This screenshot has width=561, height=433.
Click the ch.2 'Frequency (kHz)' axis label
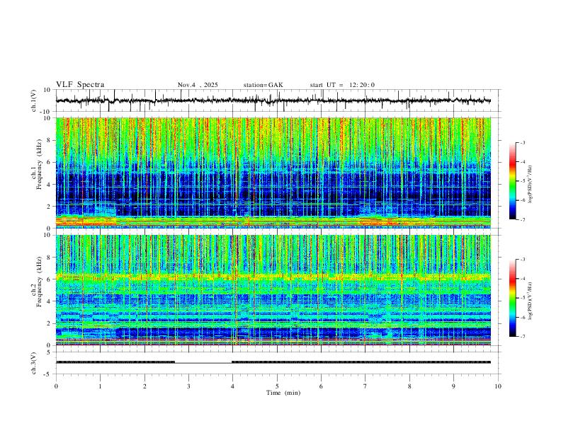(39, 282)
